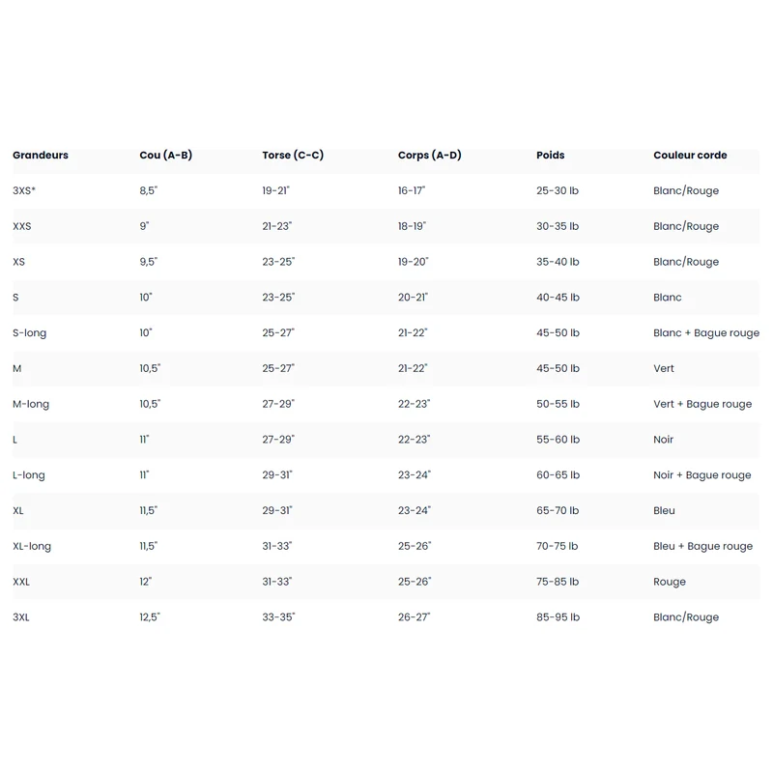Select the S-long size label

coord(30,332)
